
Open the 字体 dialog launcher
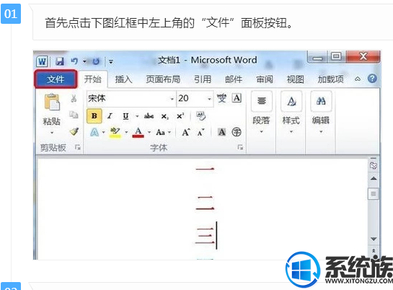pyautogui.click(x=240, y=147)
